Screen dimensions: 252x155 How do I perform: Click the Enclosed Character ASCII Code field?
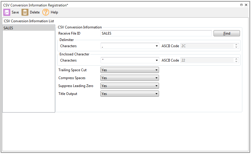point(207,60)
